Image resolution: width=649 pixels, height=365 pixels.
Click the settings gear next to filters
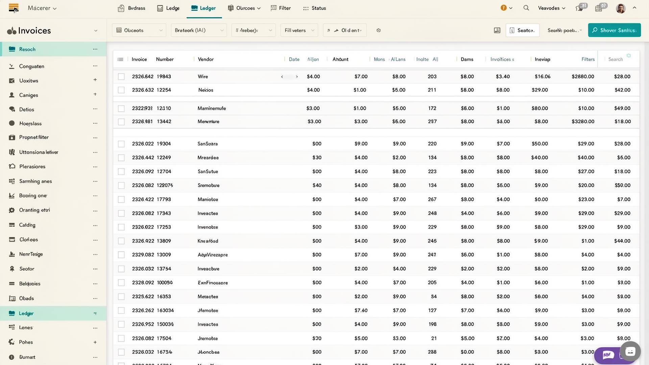click(379, 30)
